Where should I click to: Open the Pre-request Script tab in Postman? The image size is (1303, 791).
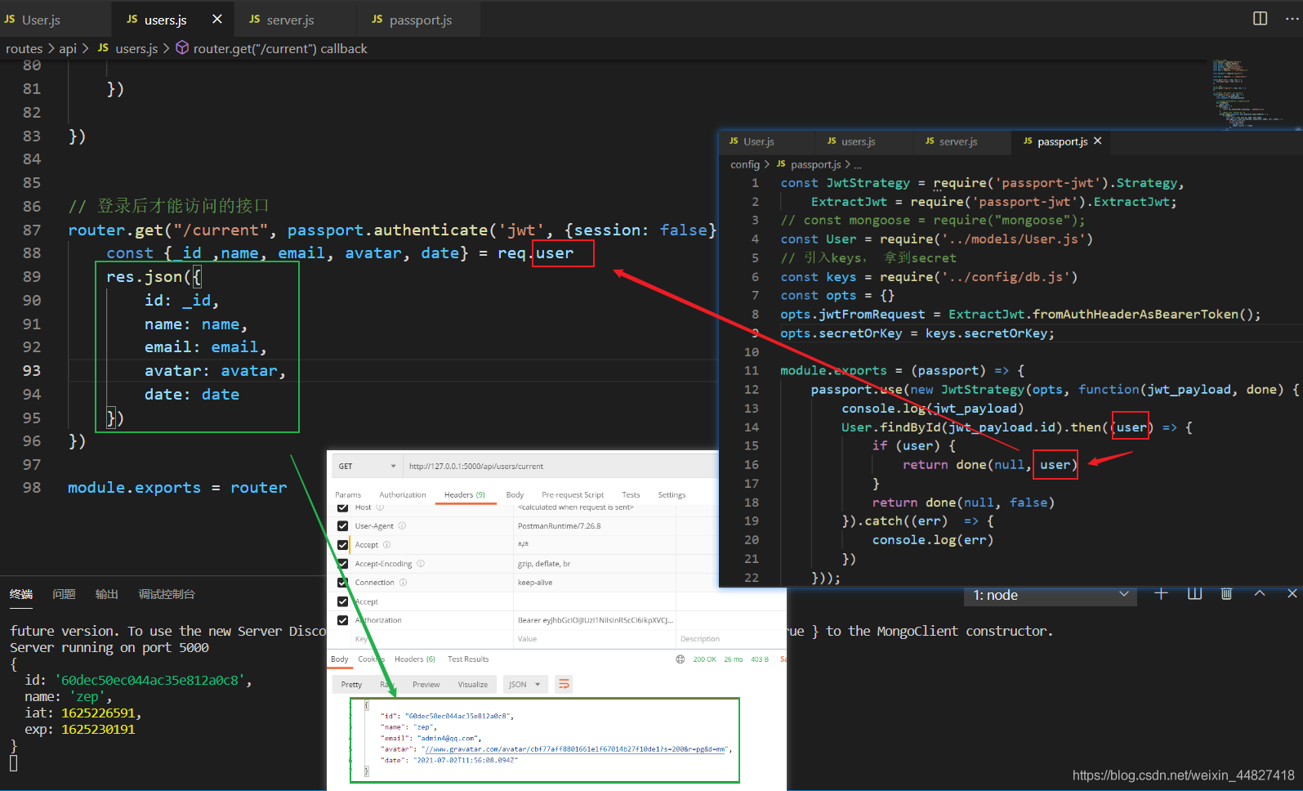(x=573, y=495)
